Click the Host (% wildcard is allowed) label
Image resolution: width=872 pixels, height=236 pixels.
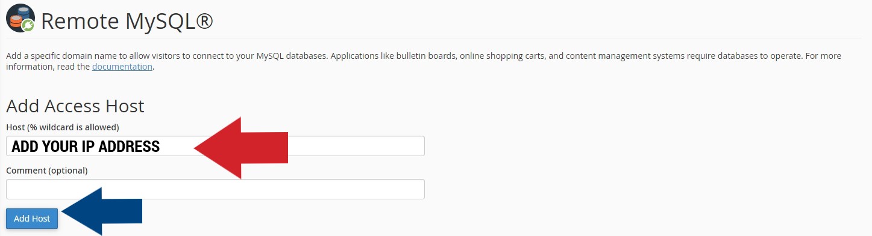click(63, 127)
